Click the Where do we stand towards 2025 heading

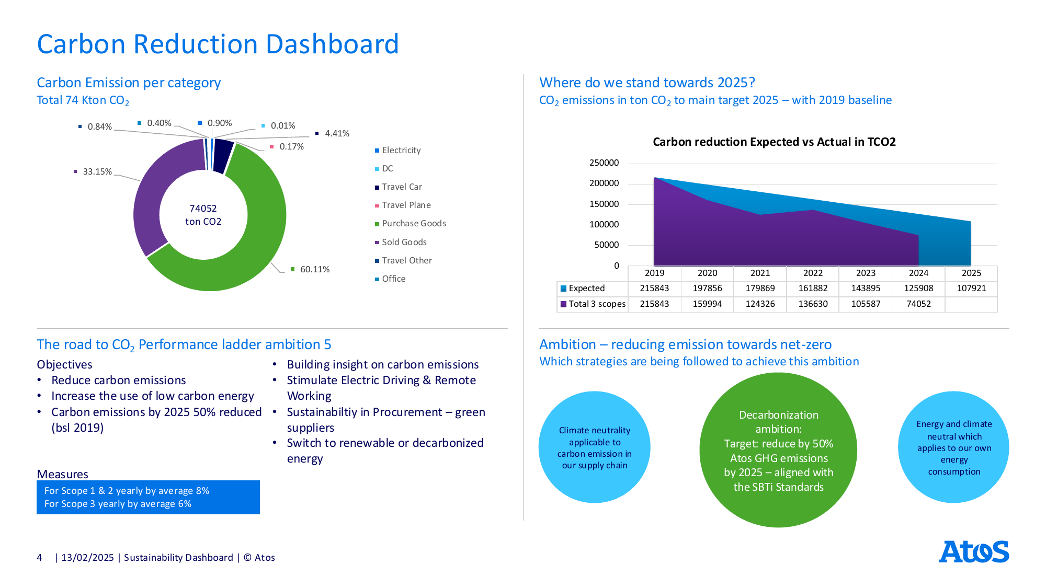[x=647, y=83]
